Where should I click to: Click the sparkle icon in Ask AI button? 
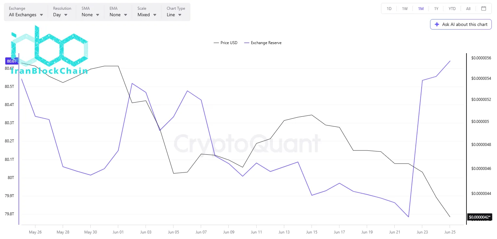pyautogui.click(x=437, y=24)
